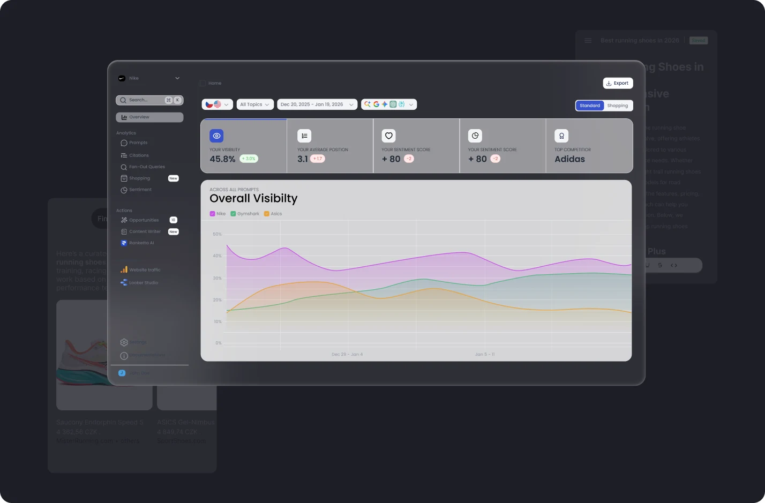Click the Nike swoosh logo icon
Viewport: 765px width, 503px height.
point(122,78)
